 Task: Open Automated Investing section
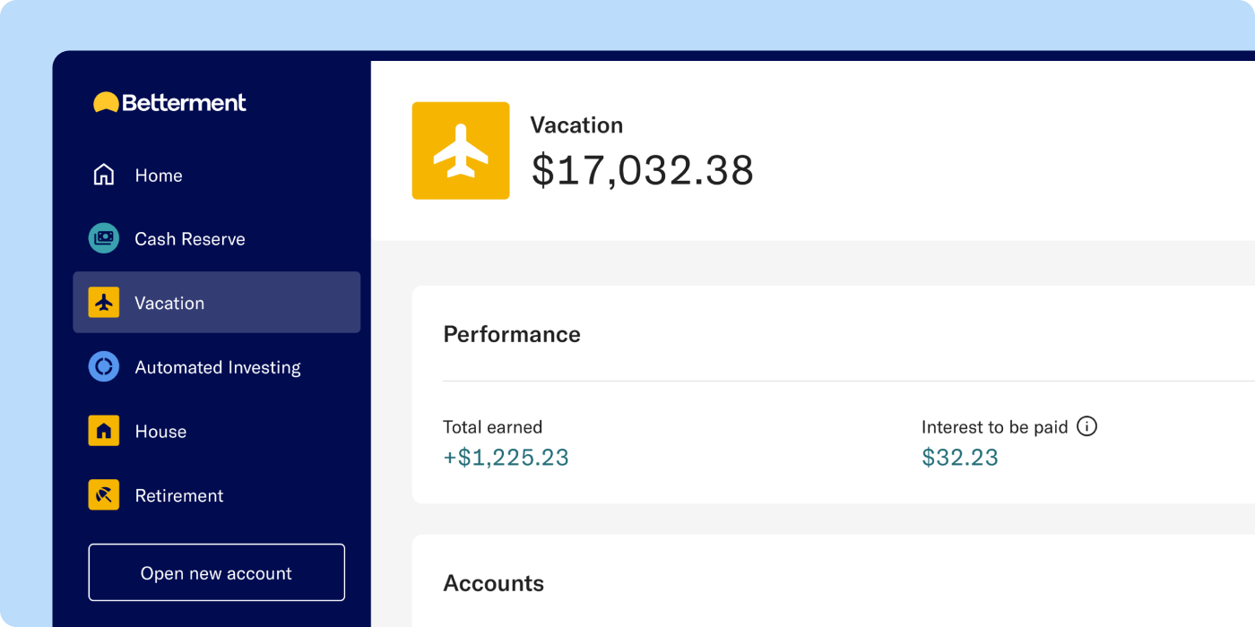click(x=218, y=367)
